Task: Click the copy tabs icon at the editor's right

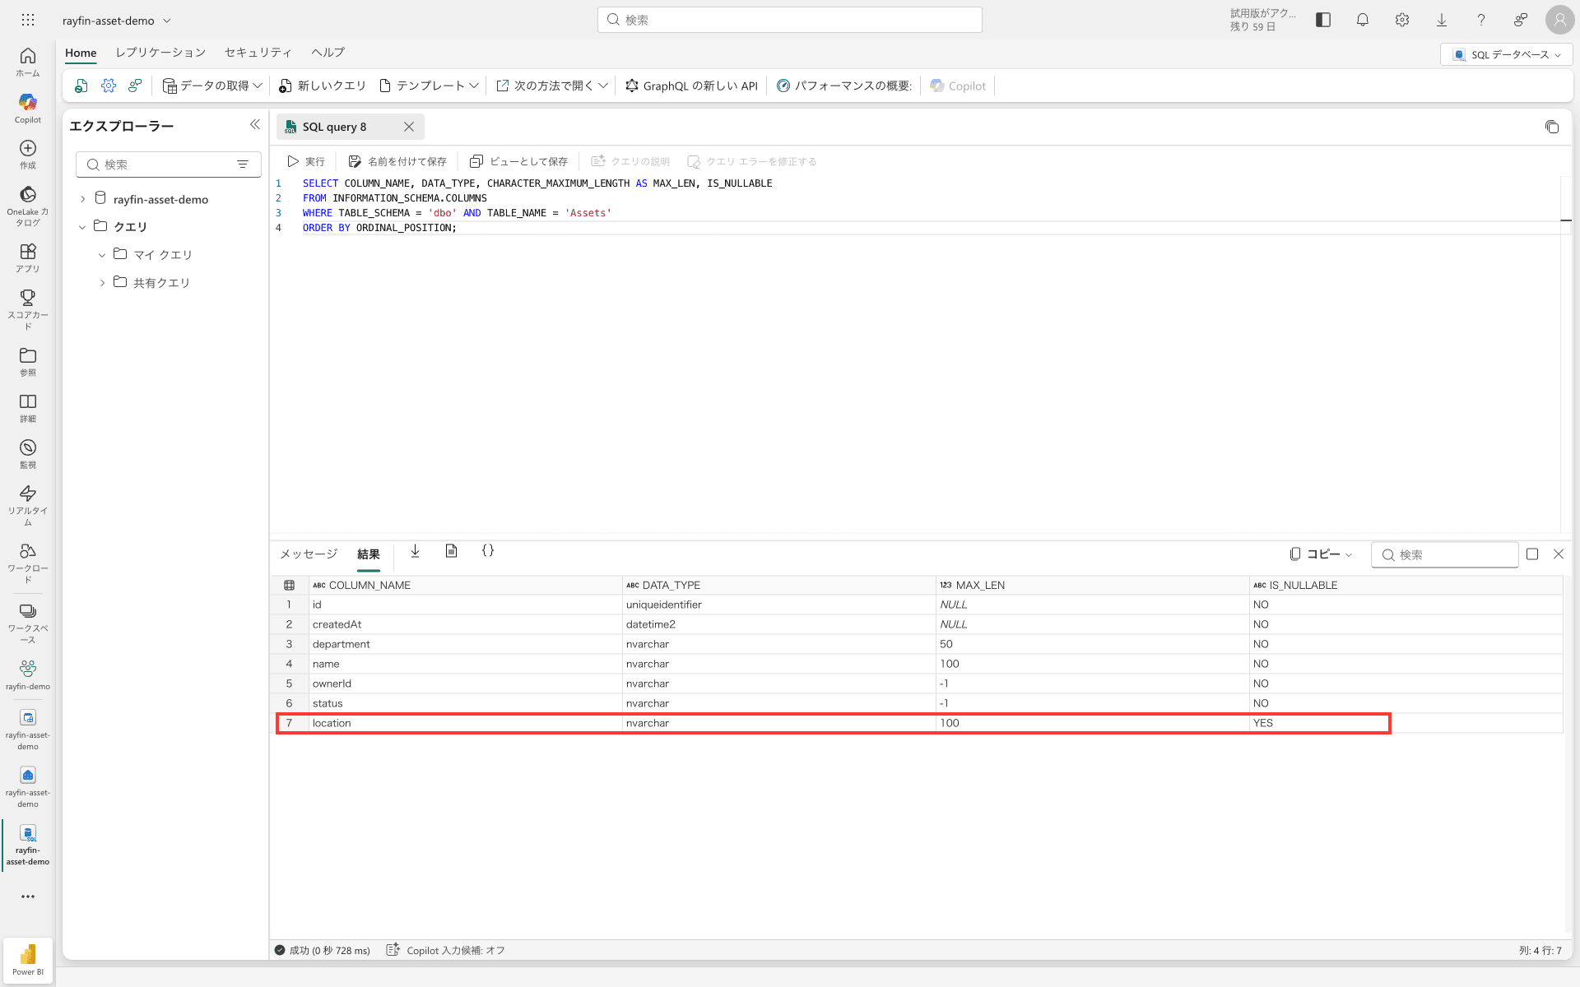Action: [1552, 127]
